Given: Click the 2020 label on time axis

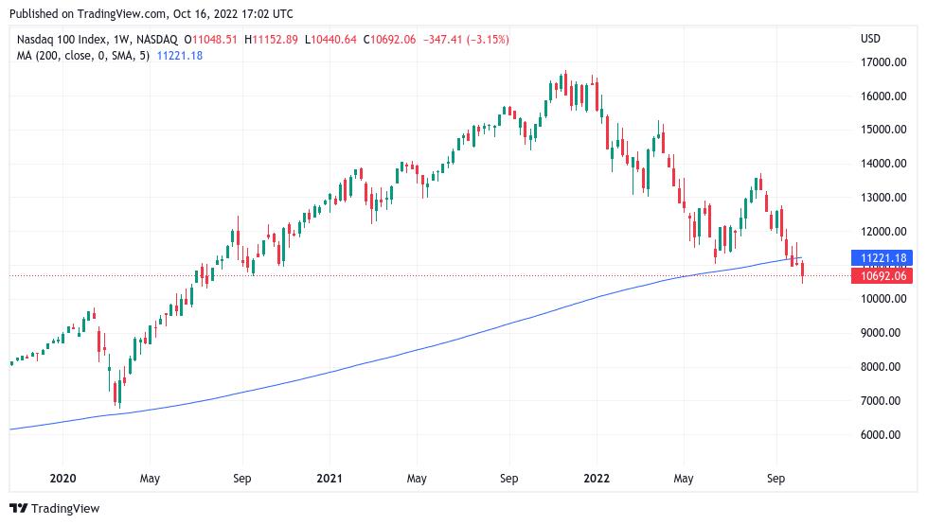Looking at the screenshot, I should point(62,479).
